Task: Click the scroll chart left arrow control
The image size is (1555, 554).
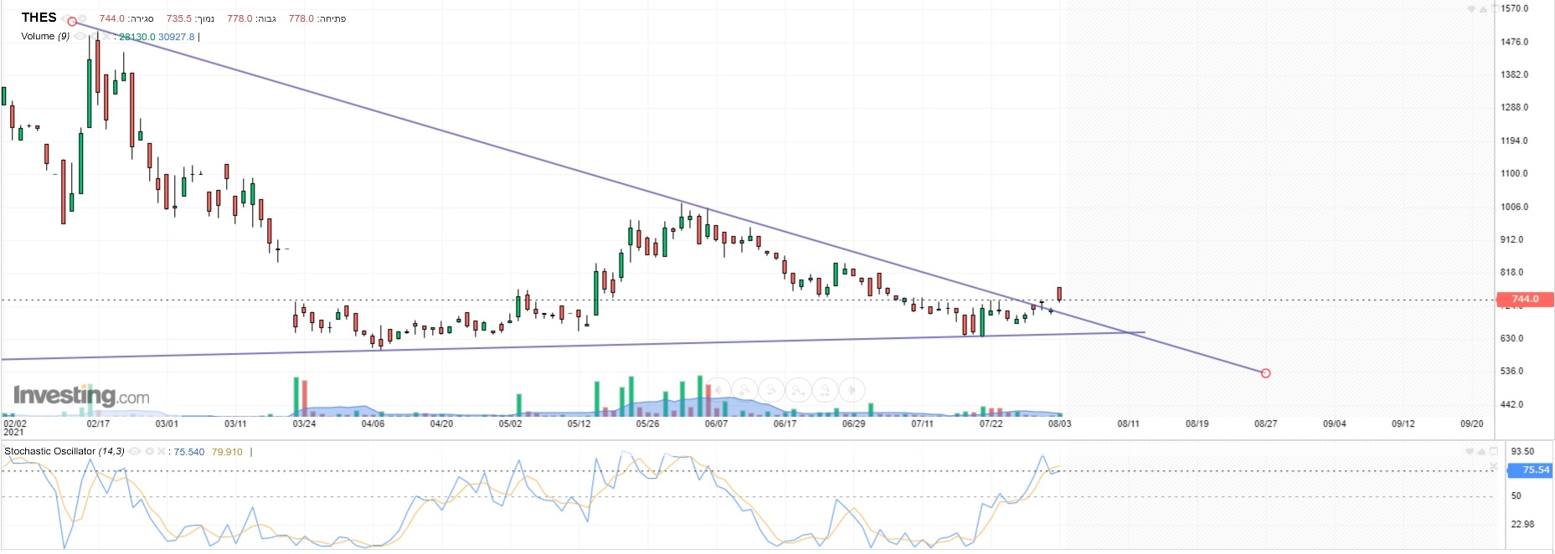Action: pos(718,390)
